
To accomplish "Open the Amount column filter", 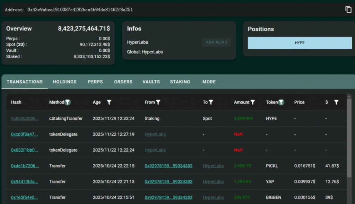I will point(253,102).
